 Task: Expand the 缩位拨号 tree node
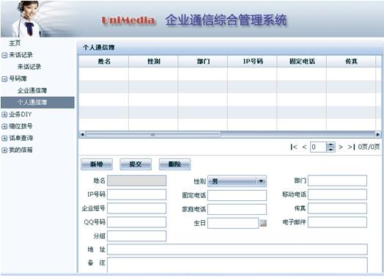pos(4,126)
